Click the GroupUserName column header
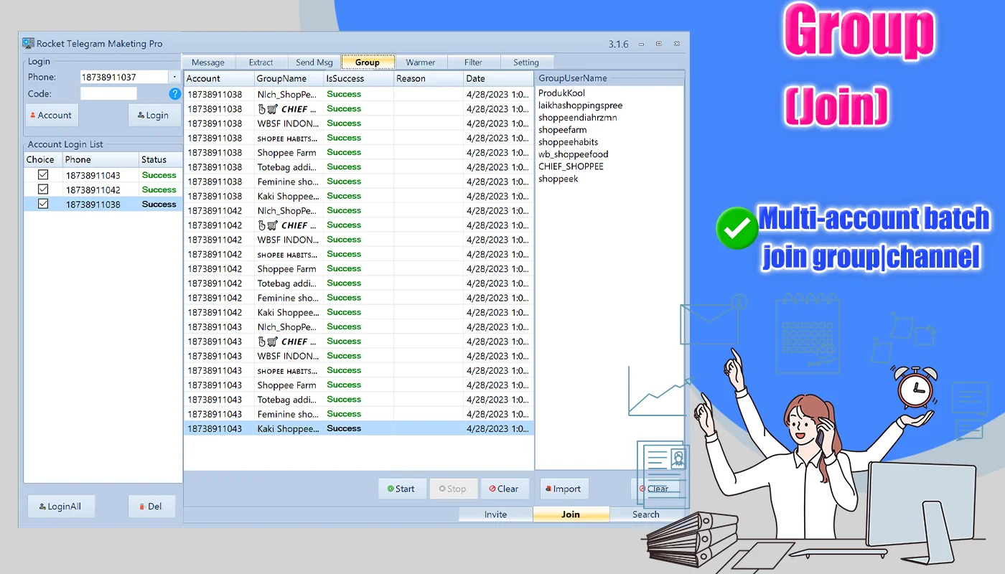Viewport: 1005px width, 574px height. coord(609,78)
